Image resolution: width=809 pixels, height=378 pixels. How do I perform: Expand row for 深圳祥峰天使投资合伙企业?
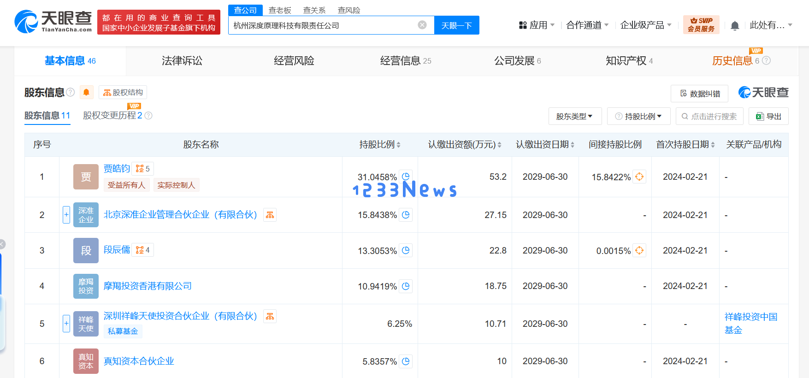coord(66,324)
